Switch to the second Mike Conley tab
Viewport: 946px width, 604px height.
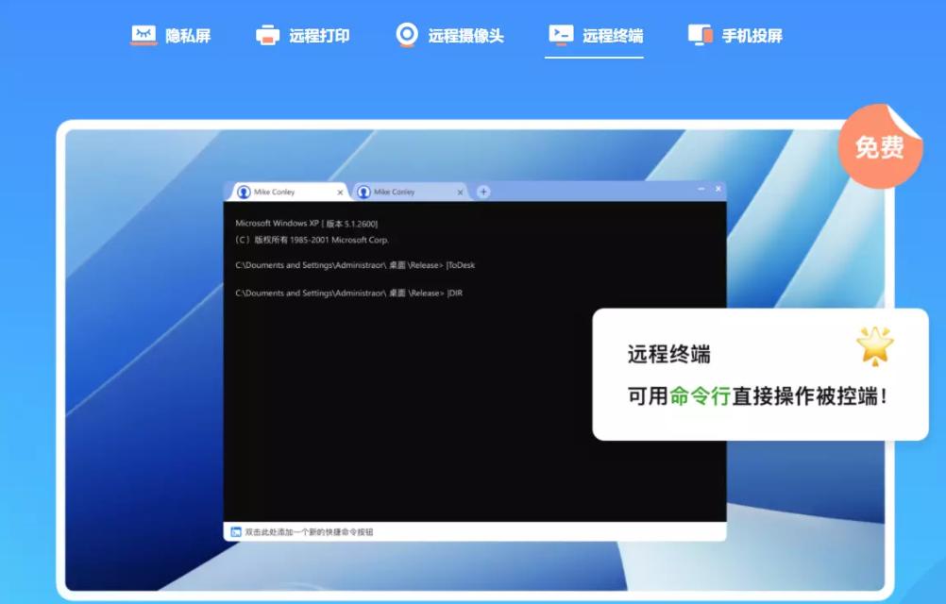point(397,192)
